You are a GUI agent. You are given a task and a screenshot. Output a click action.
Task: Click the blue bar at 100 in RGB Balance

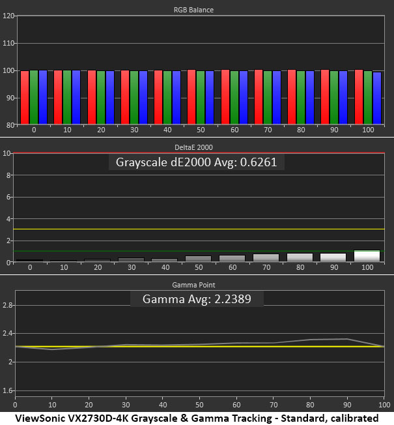pyautogui.click(x=377, y=98)
